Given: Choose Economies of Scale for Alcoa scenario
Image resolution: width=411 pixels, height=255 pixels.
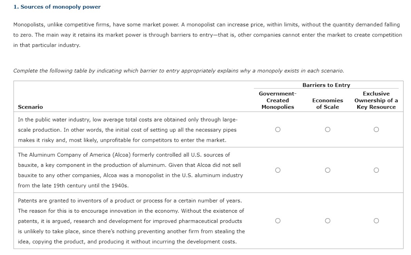Looking at the screenshot, I should point(328,170).
